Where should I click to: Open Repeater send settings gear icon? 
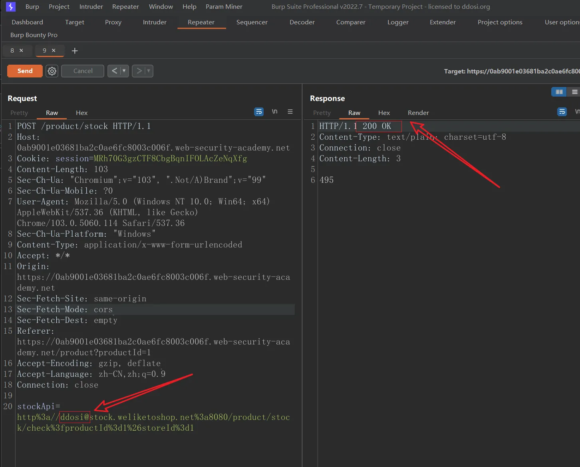click(x=52, y=71)
